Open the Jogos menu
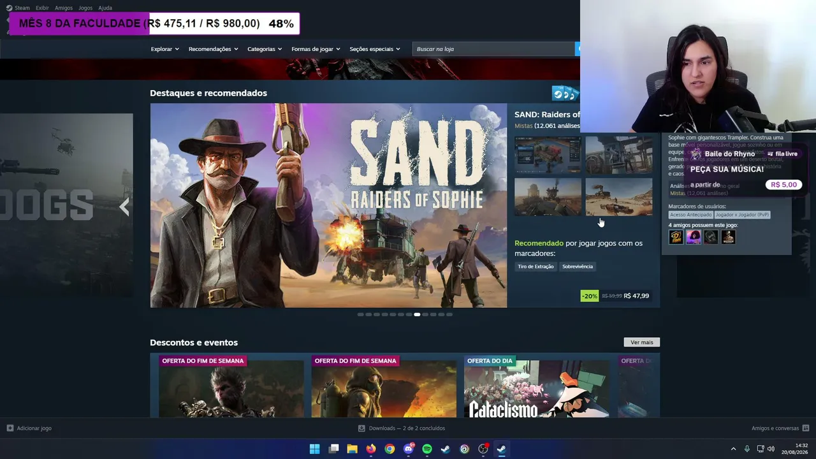The image size is (816, 459). [x=85, y=8]
